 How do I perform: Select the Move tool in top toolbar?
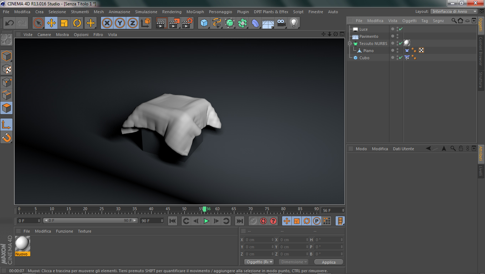click(x=51, y=23)
